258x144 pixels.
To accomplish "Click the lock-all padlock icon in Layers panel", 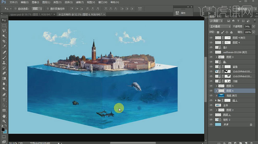I will click(x=232, y=32).
